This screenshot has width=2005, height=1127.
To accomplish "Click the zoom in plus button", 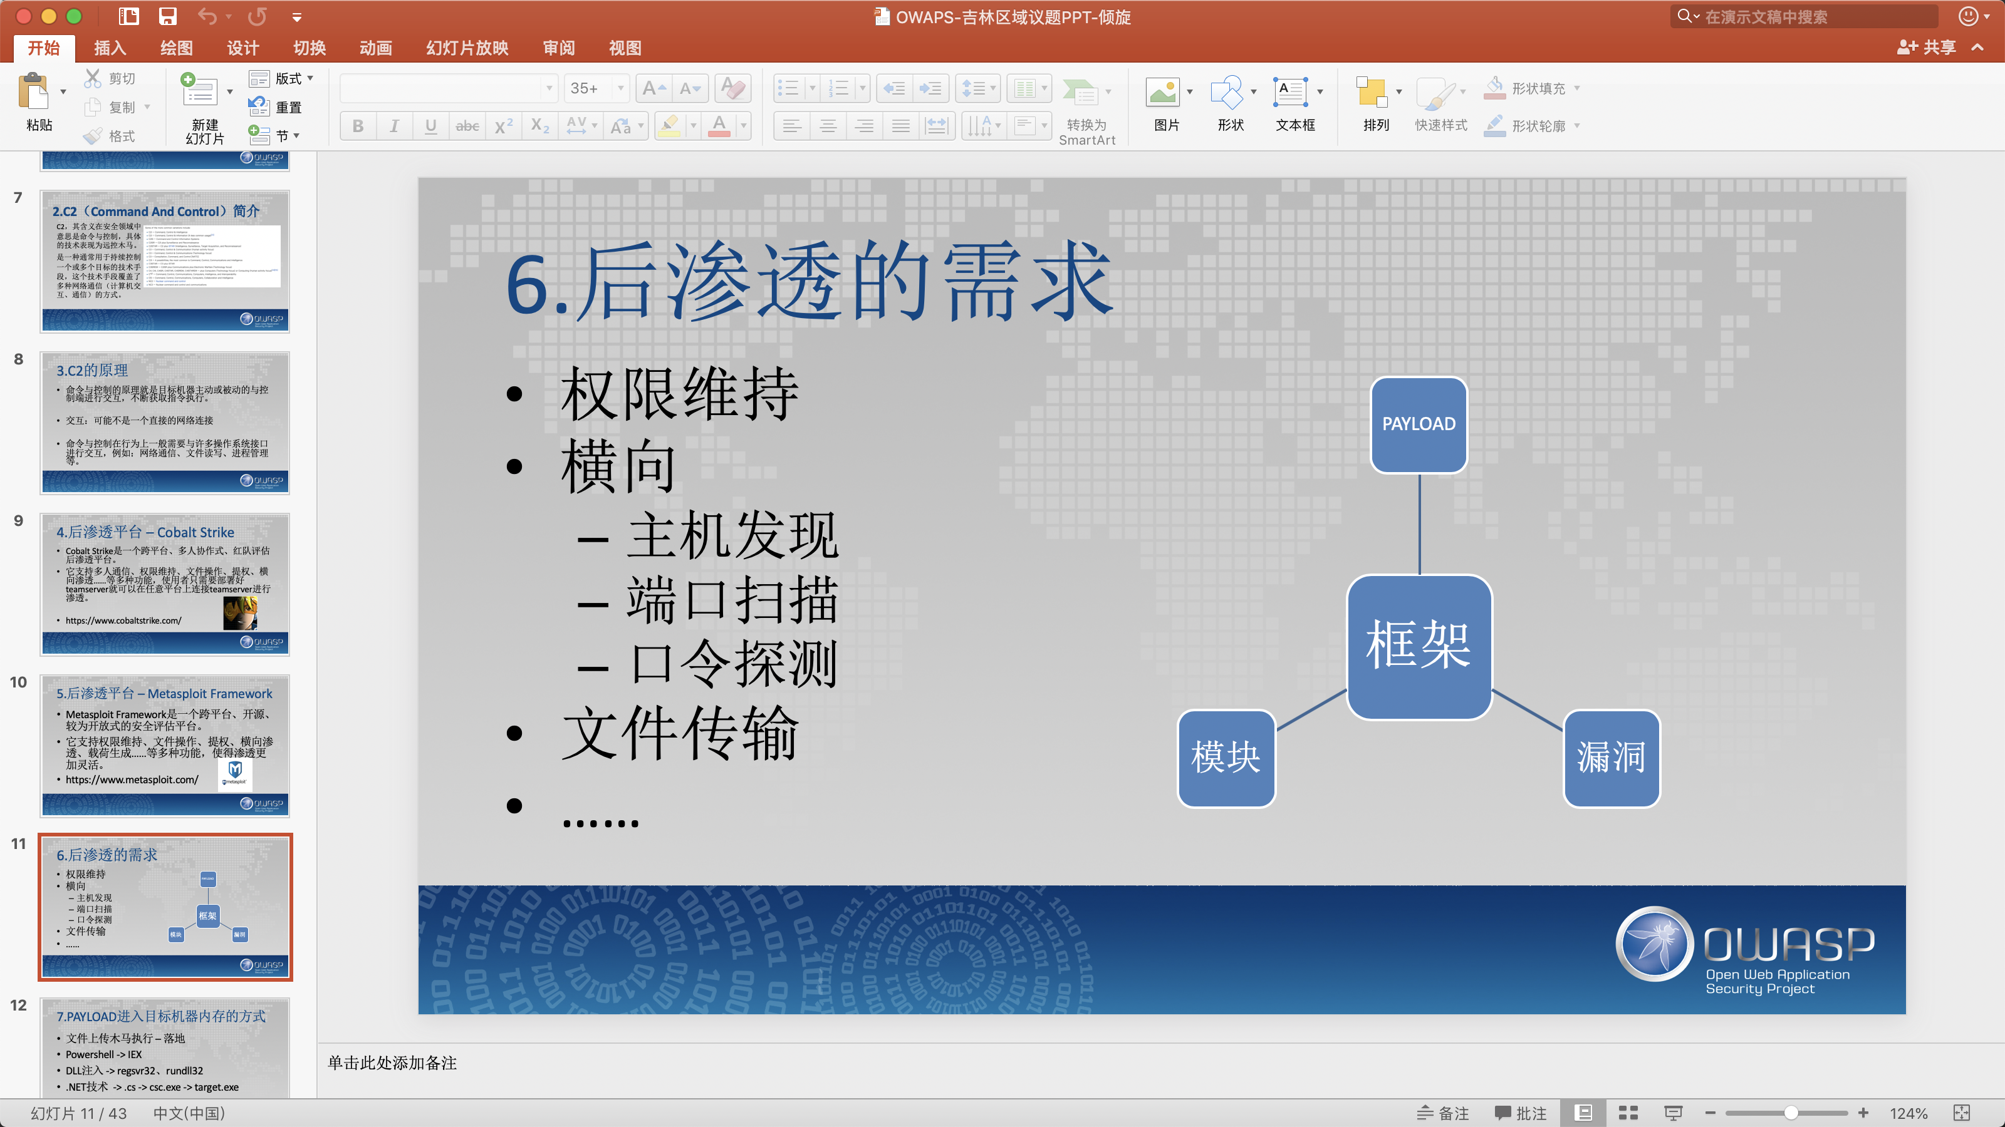I will 1863,1113.
